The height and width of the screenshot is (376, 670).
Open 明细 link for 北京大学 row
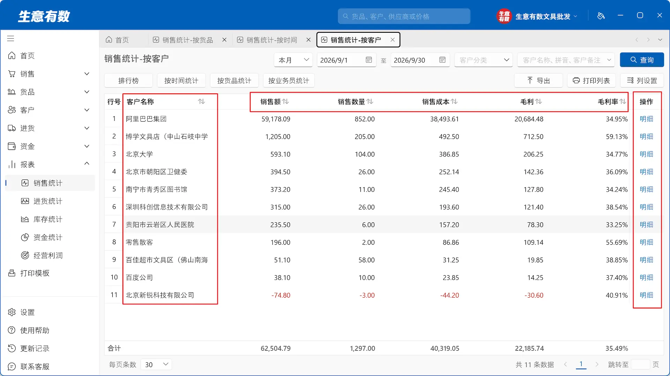646,154
